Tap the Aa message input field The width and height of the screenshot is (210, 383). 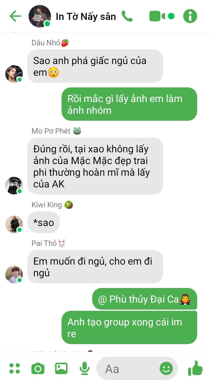pyautogui.click(x=137, y=368)
